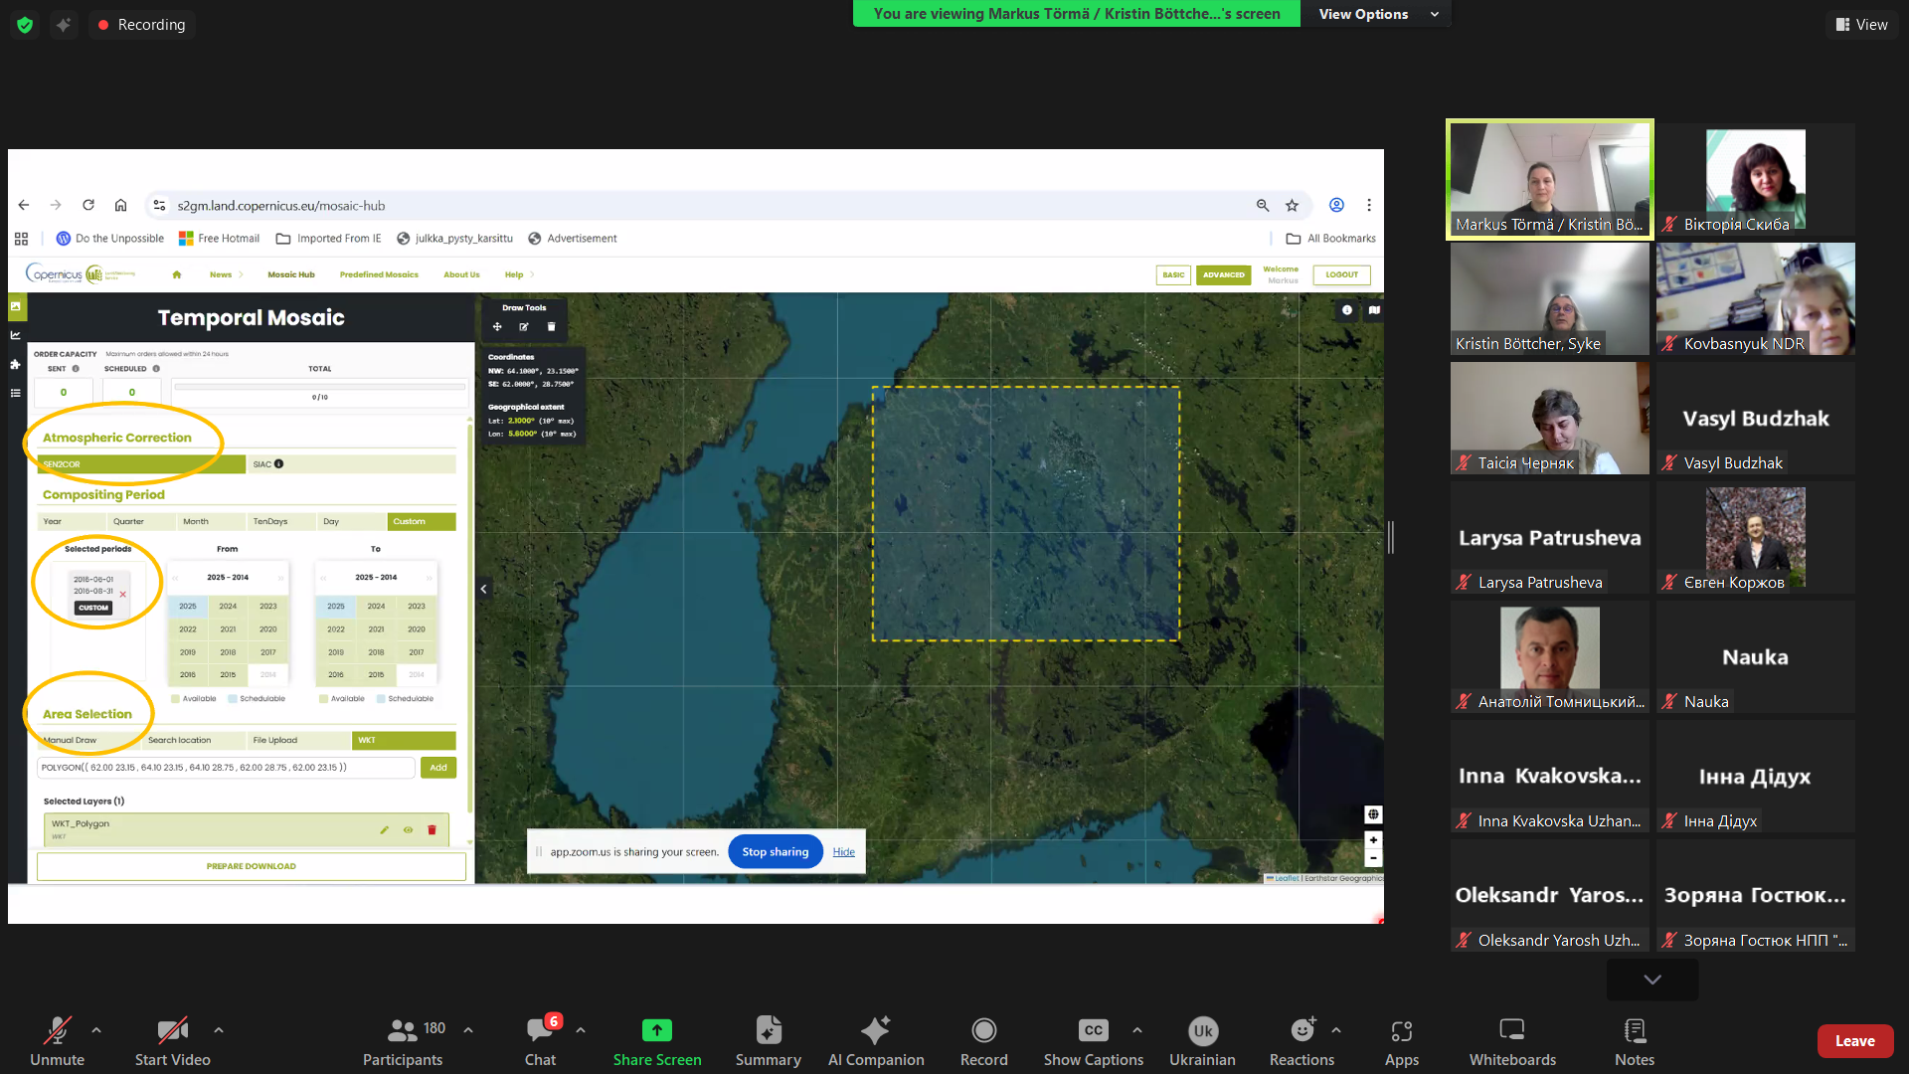Open the statistics chart panel in left sidebar

click(15, 335)
